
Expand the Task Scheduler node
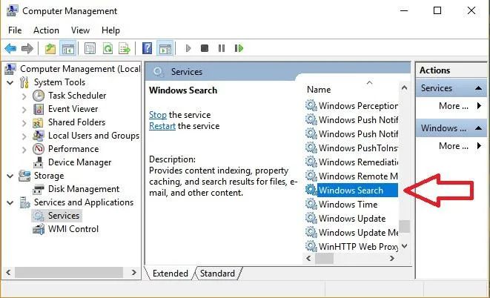pos(24,96)
